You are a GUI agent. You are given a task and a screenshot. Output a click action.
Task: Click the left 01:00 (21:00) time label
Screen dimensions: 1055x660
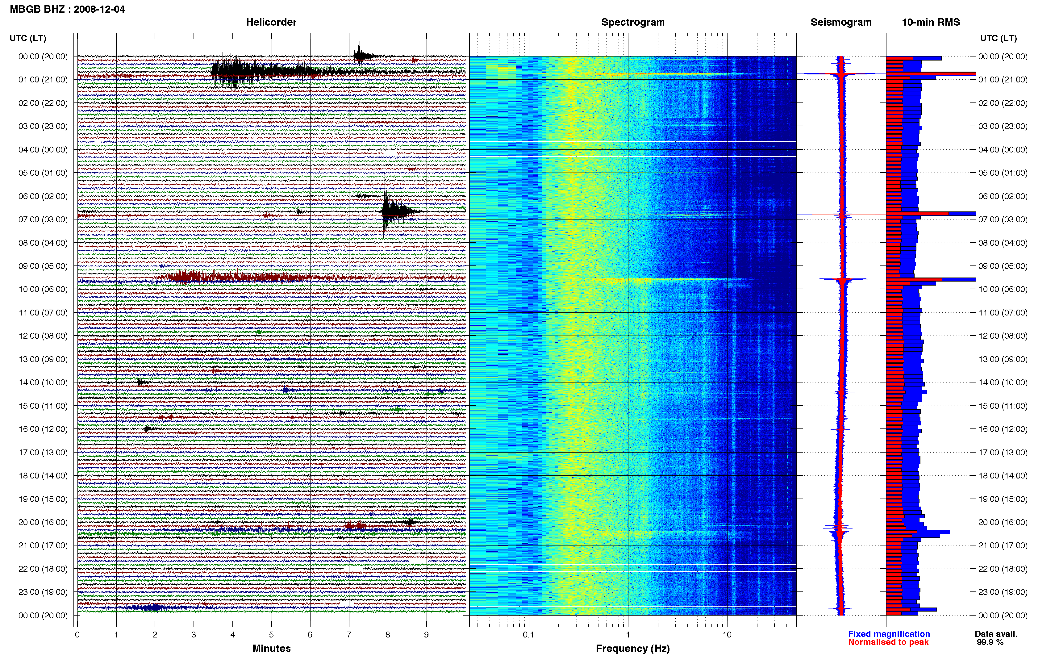pos(43,79)
